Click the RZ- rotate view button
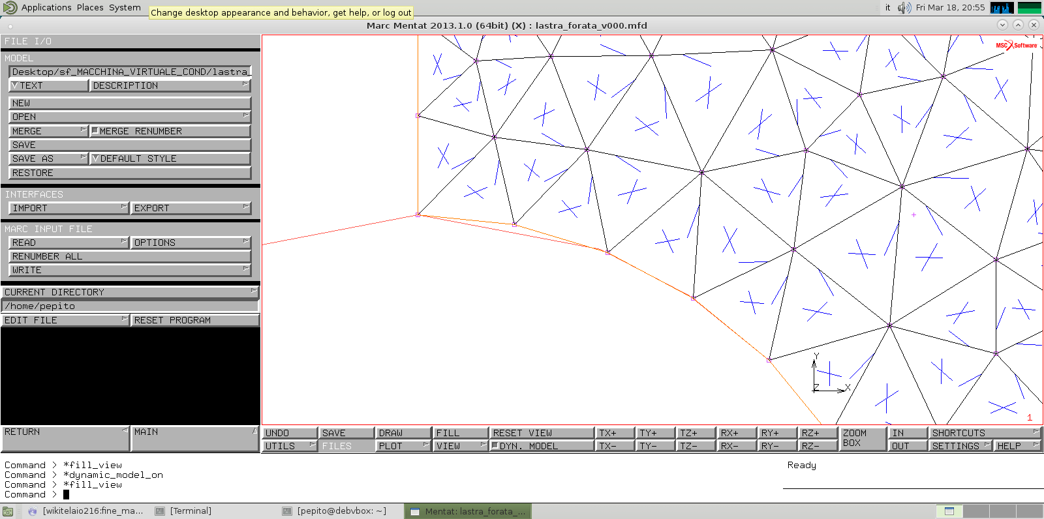 pyautogui.click(x=817, y=446)
